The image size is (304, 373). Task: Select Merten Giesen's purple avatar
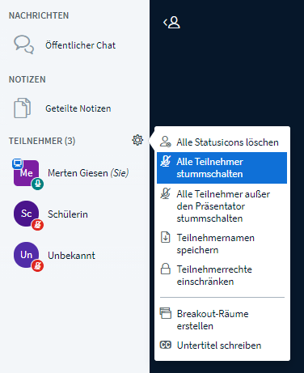(x=26, y=173)
